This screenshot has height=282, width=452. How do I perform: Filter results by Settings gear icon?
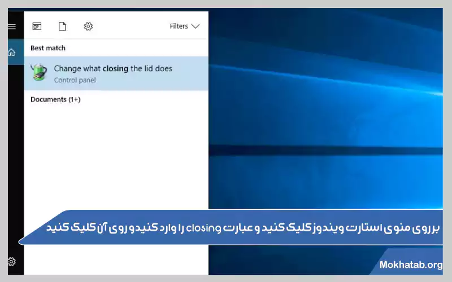88,26
